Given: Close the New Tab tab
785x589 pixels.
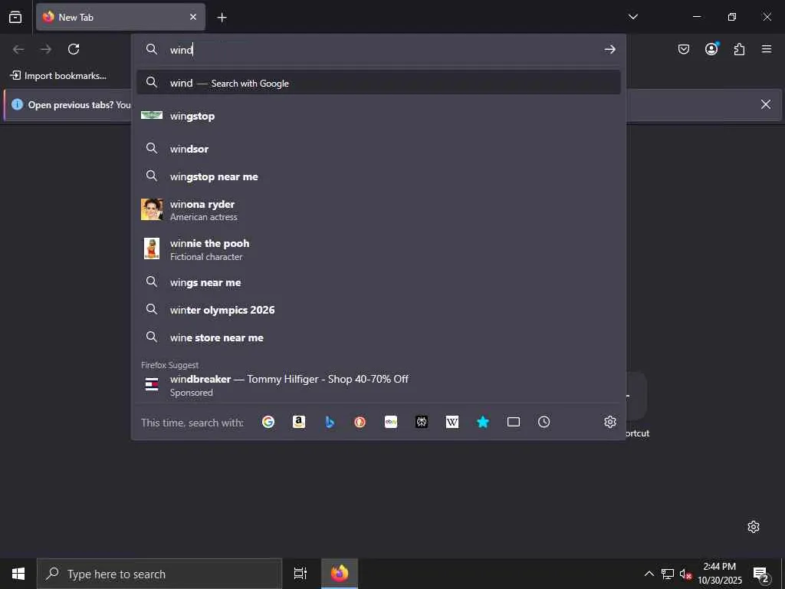Looking at the screenshot, I should point(193,17).
